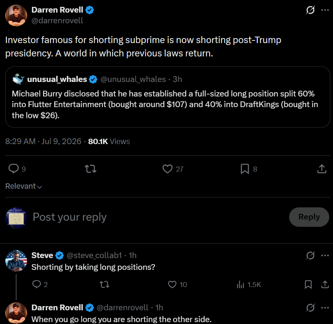The height and width of the screenshot is (324, 333).
Task: Share the main post via upload icon
Action: point(322,169)
